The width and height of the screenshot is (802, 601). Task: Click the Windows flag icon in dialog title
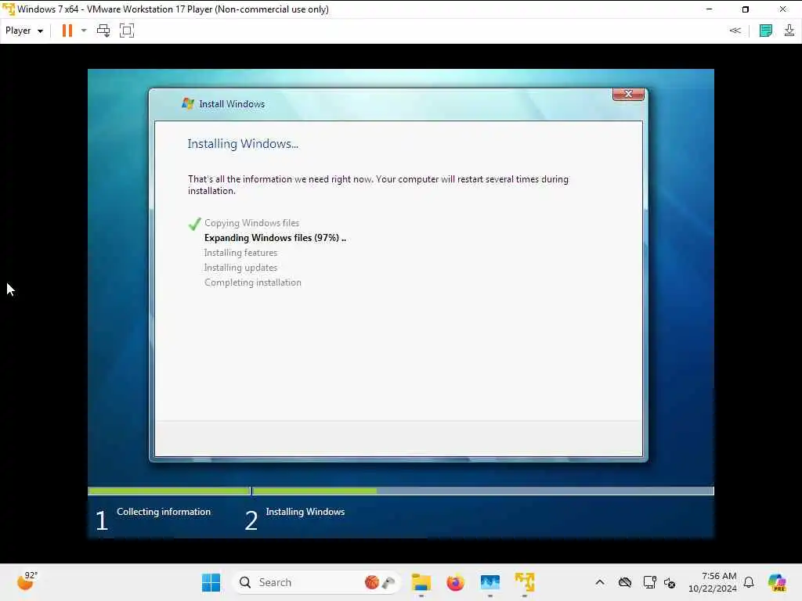point(188,104)
